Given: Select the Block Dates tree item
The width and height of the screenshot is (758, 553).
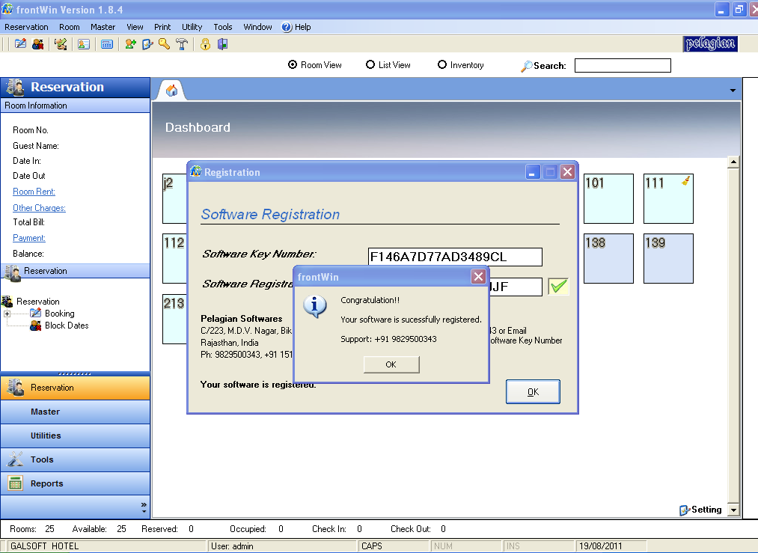Looking at the screenshot, I should click(x=67, y=326).
